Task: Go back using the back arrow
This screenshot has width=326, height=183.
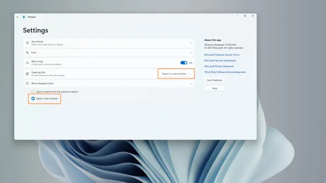Action: pos(18,17)
